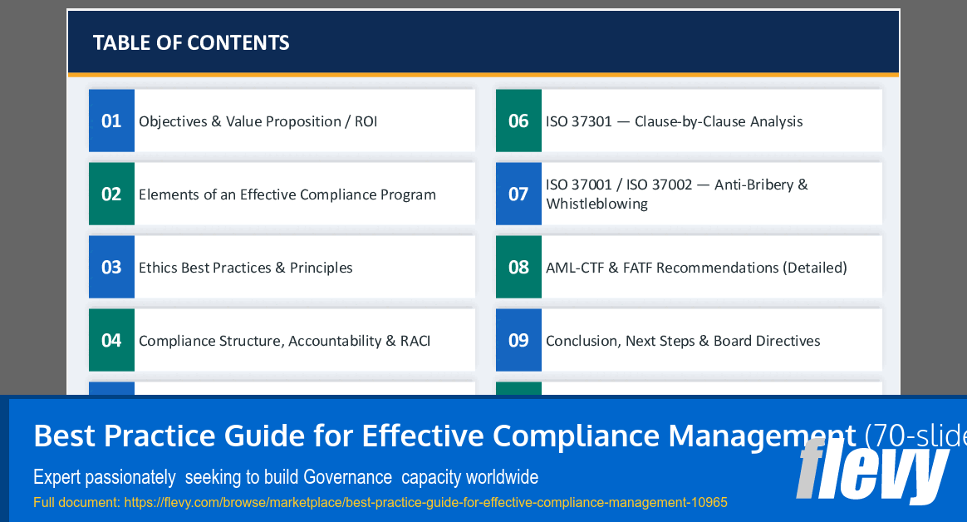Select the "Elements of an Effective Compliance Program" row
Viewport: 967px width, 522px height.
click(x=287, y=194)
